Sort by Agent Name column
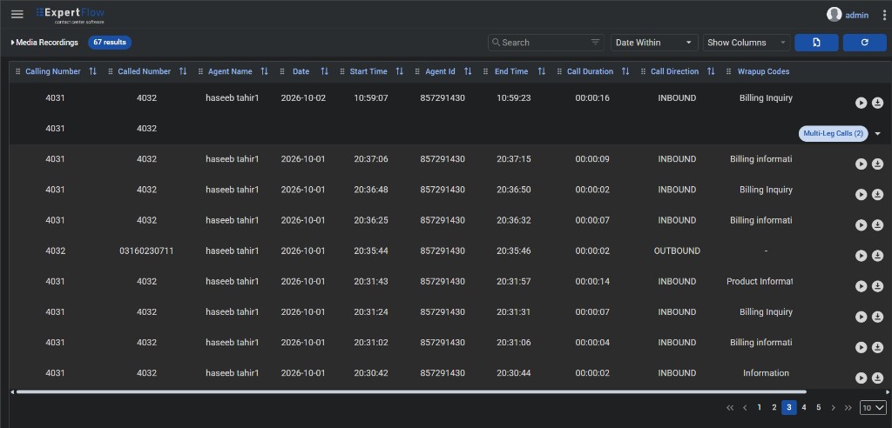Image resolution: width=892 pixels, height=428 pixels. coord(264,71)
